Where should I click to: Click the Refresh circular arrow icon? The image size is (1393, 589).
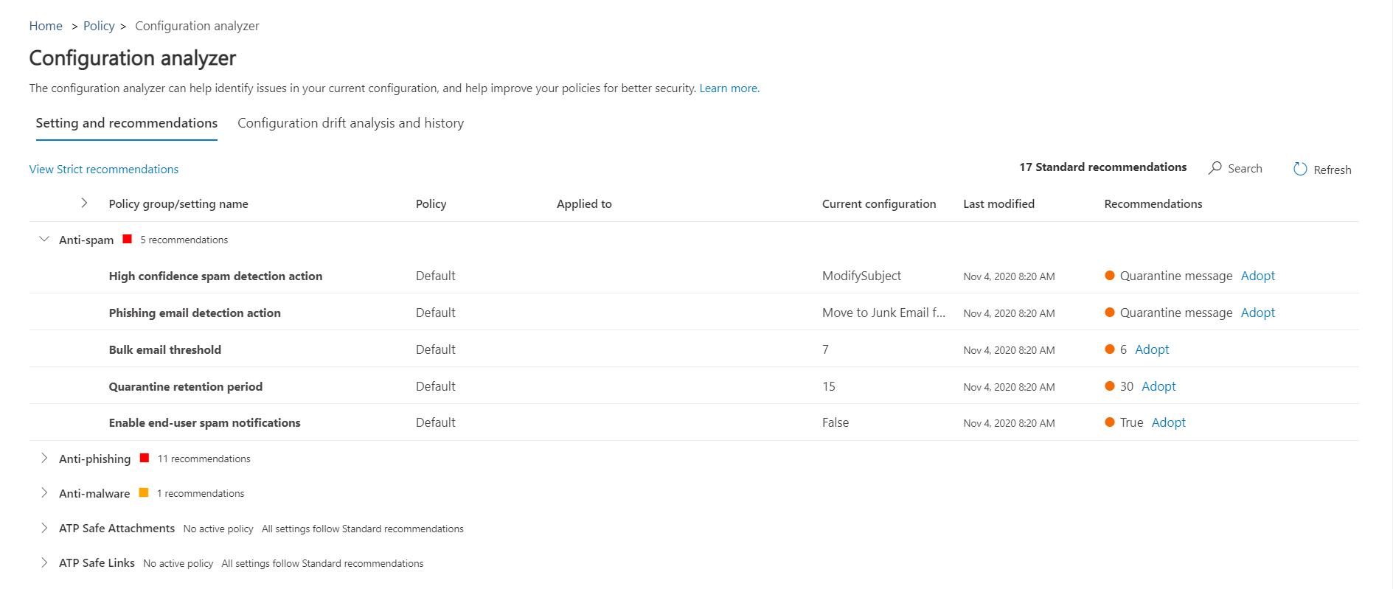1300,169
